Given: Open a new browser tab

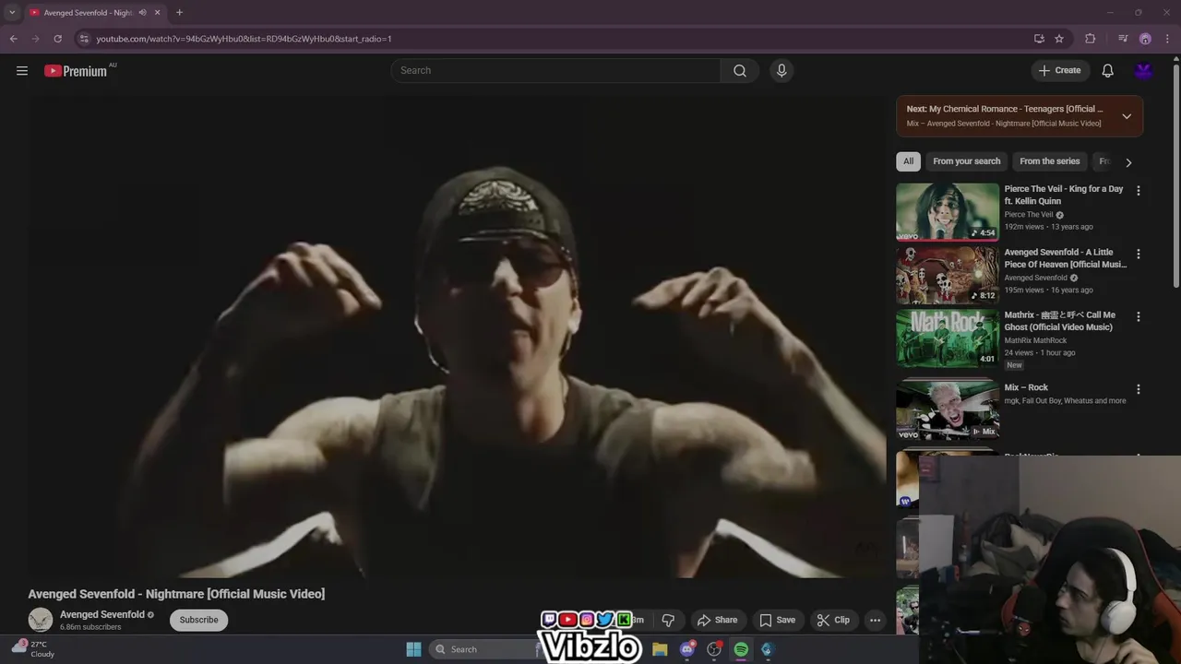Looking at the screenshot, I should click(179, 13).
